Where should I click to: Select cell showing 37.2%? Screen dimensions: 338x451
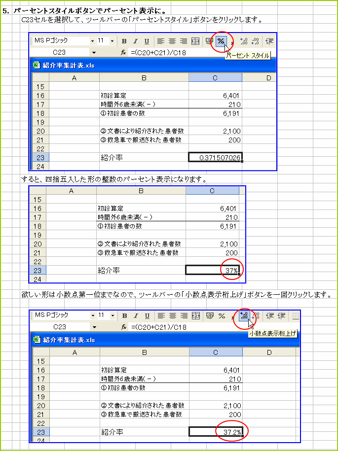[x=216, y=432]
